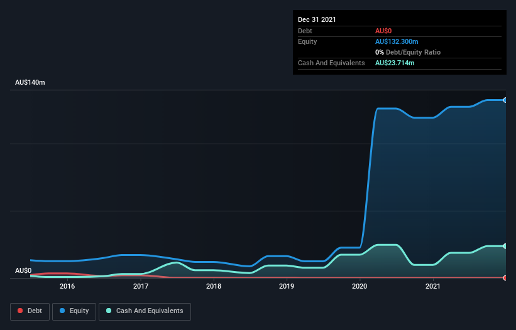Click the Equity row label in tooltip
Screen dimensions: 516x330
click(307, 41)
